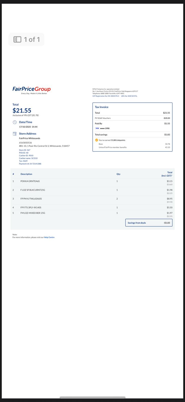This screenshot has height=402, width=185.
Task: Select the address '#B1-10, 1 Pasir Ris Central St 3'
Action: point(34,146)
